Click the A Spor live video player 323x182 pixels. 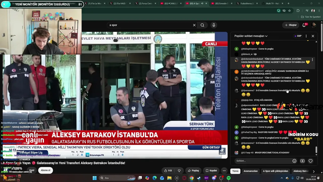pos(115,95)
